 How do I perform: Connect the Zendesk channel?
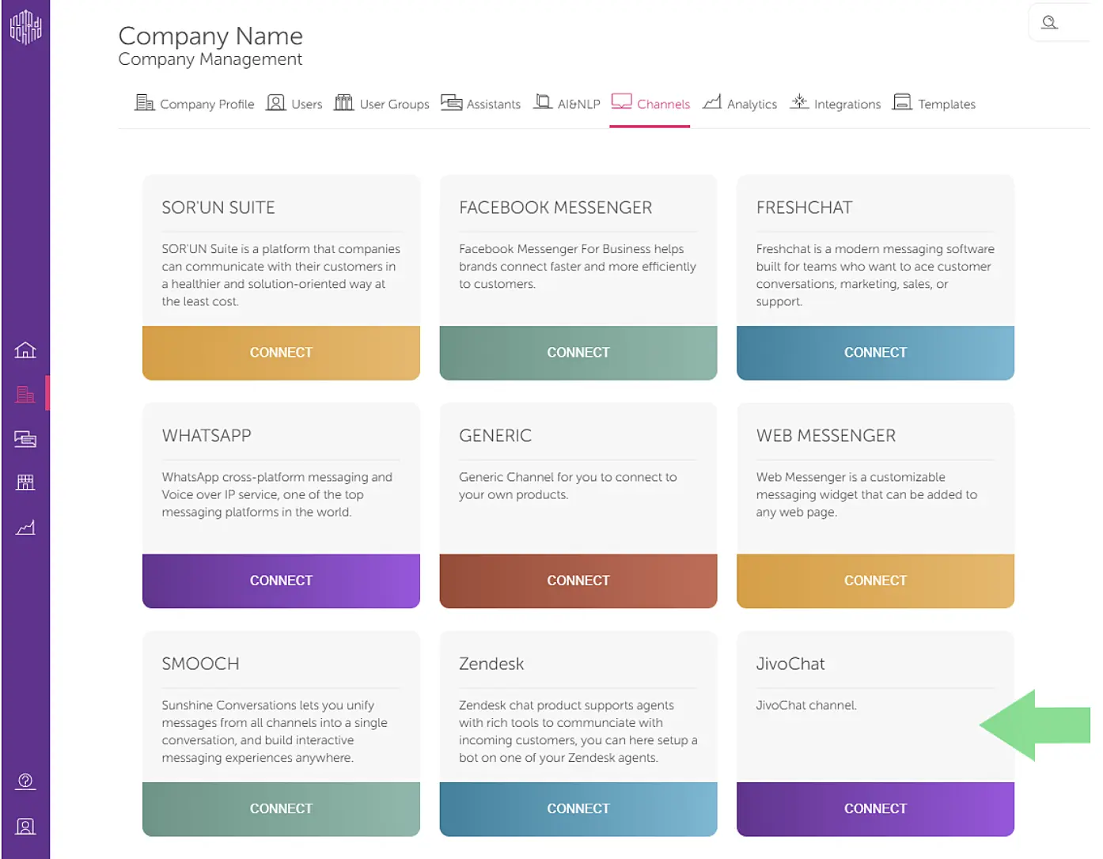click(x=578, y=808)
